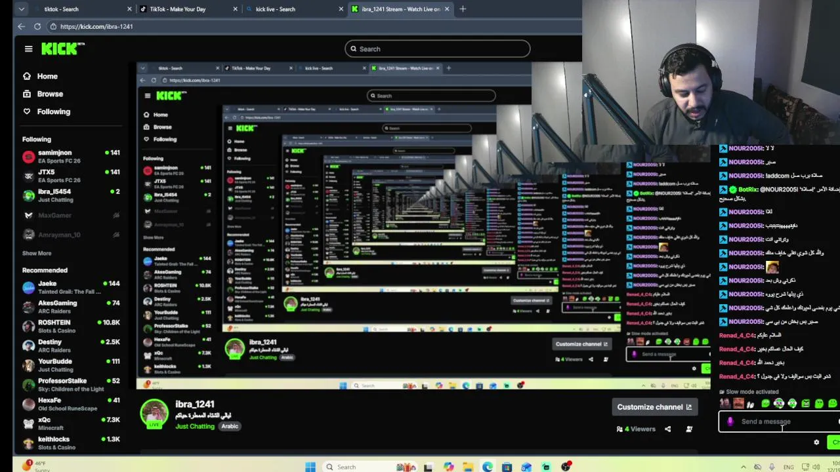Open chat settings gear icon
Screen dimensions: 840x472
click(816, 442)
